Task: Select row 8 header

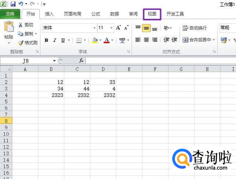Action: pos(6,121)
